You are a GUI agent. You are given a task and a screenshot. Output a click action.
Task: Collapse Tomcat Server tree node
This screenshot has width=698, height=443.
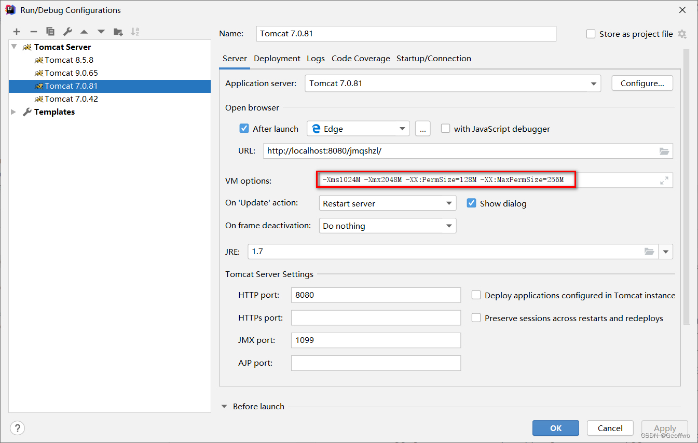click(x=14, y=47)
